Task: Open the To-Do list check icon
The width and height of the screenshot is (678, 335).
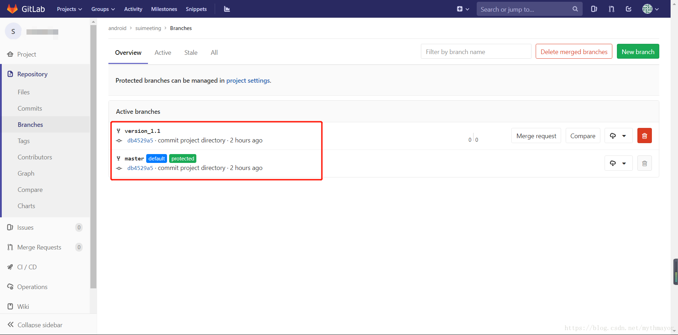Action: pyautogui.click(x=629, y=9)
